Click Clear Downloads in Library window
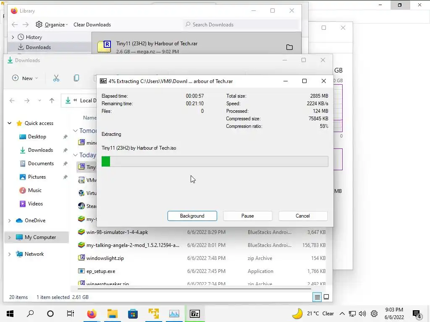Image resolution: width=430 pixels, height=322 pixels. pos(92,25)
